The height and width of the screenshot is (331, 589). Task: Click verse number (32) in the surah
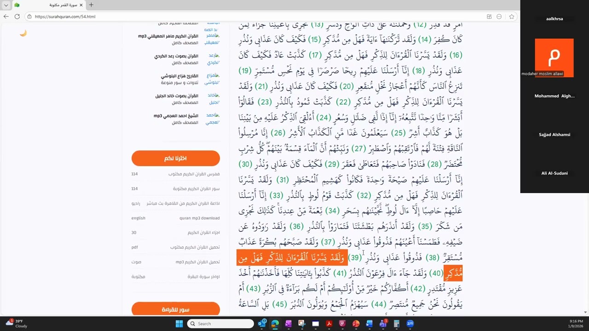[364, 195]
